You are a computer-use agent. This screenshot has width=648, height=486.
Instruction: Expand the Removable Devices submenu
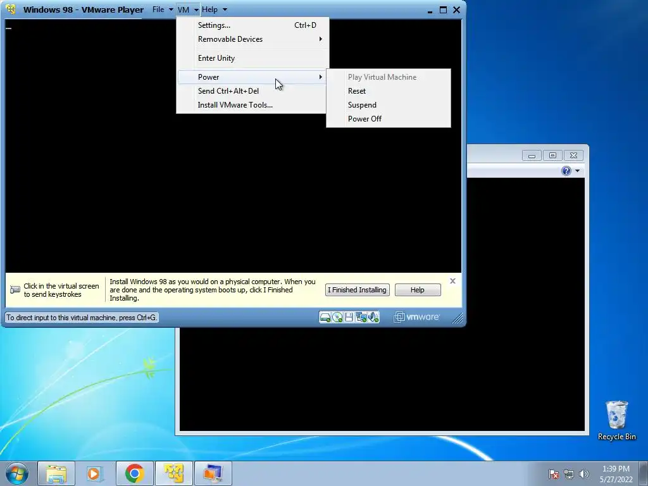click(252, 39)
